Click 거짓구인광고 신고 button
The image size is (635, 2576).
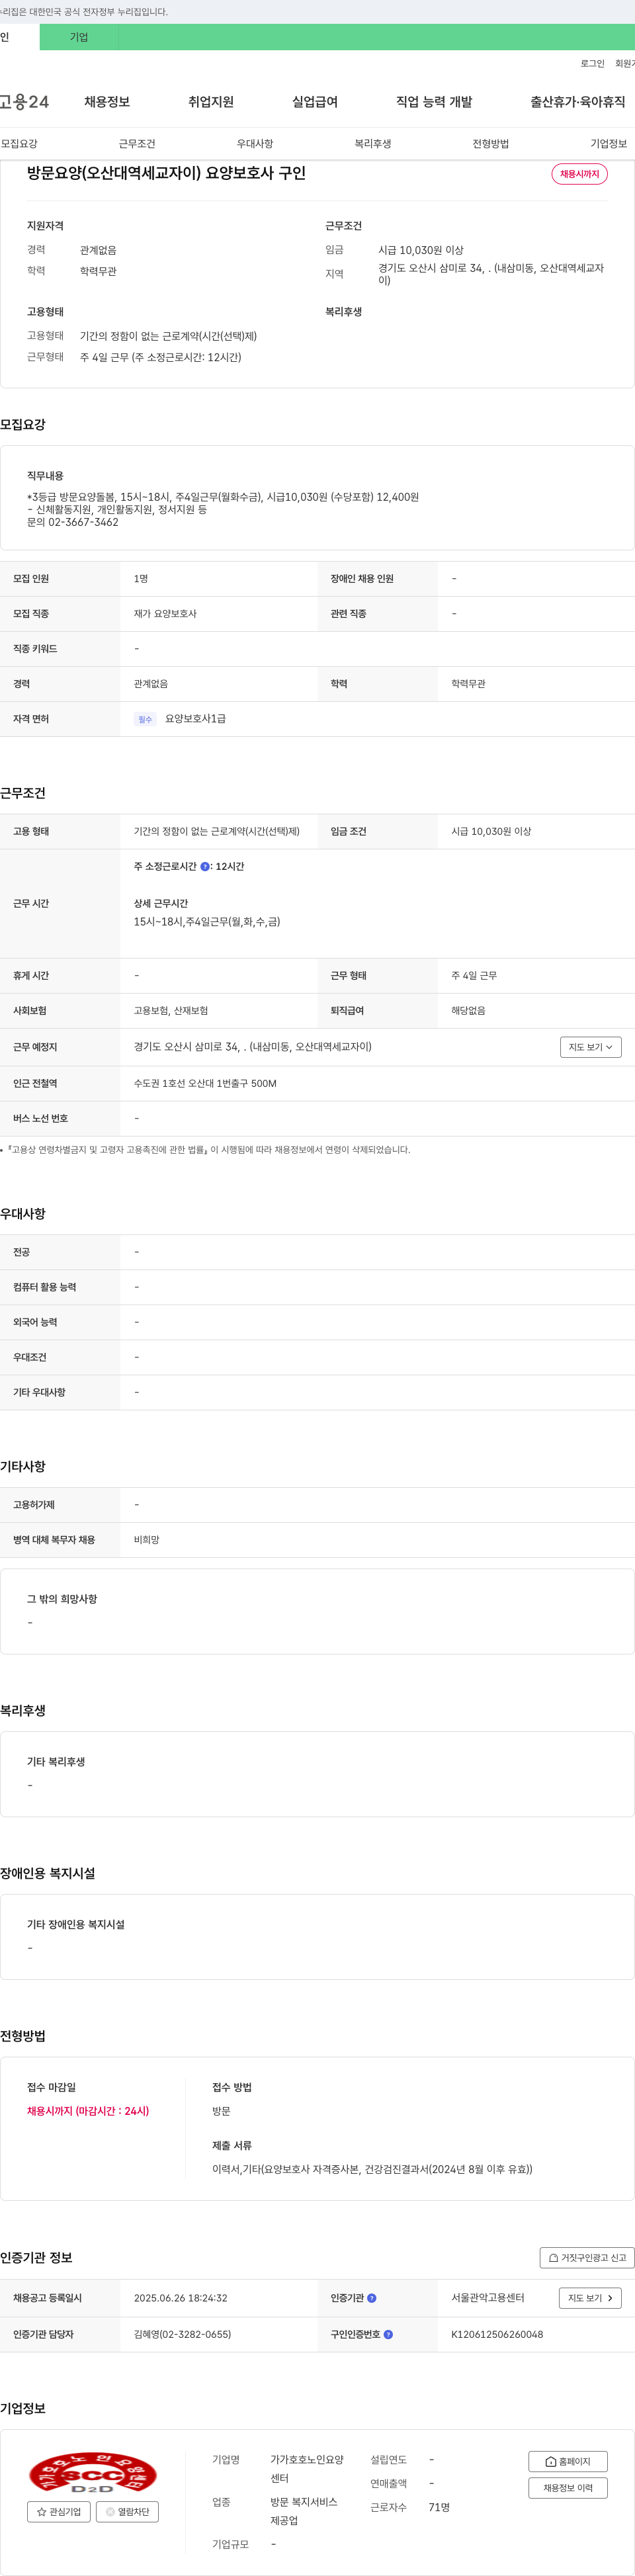(587, 2257)
